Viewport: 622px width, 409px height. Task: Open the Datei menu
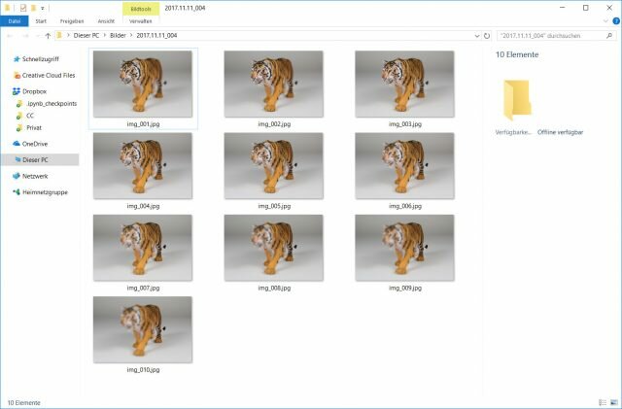[15, 20]
